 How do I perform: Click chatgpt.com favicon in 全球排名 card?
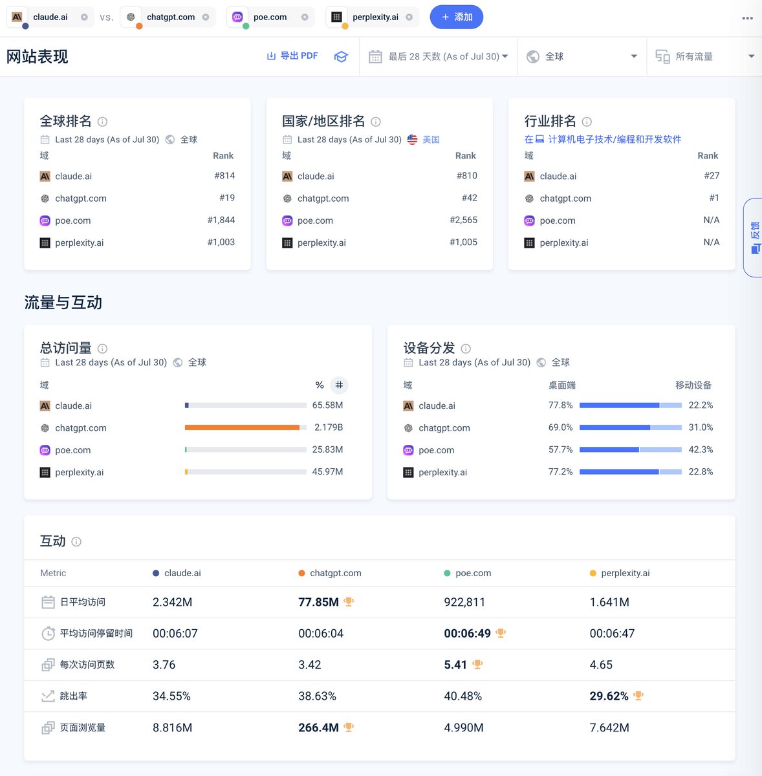pos(45,199)
